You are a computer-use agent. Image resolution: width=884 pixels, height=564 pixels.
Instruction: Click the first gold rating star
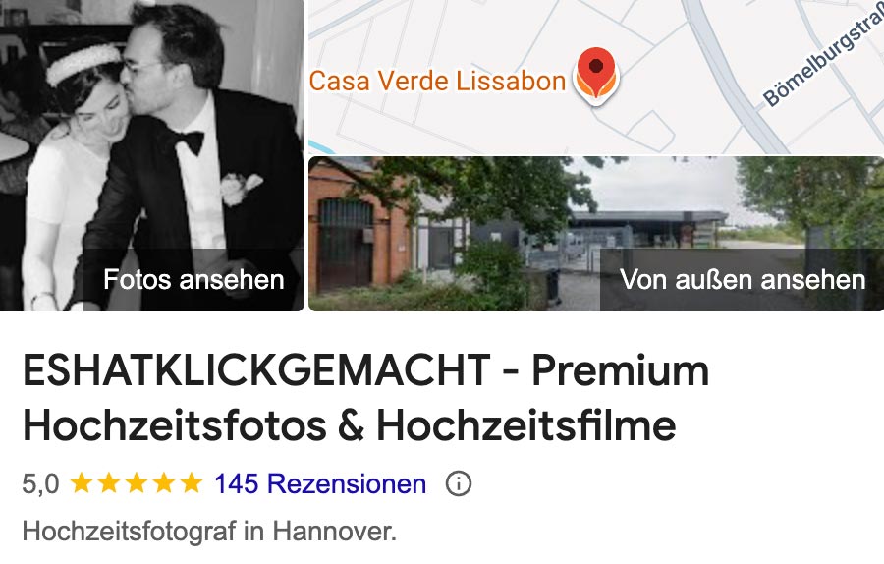[82, 483]
